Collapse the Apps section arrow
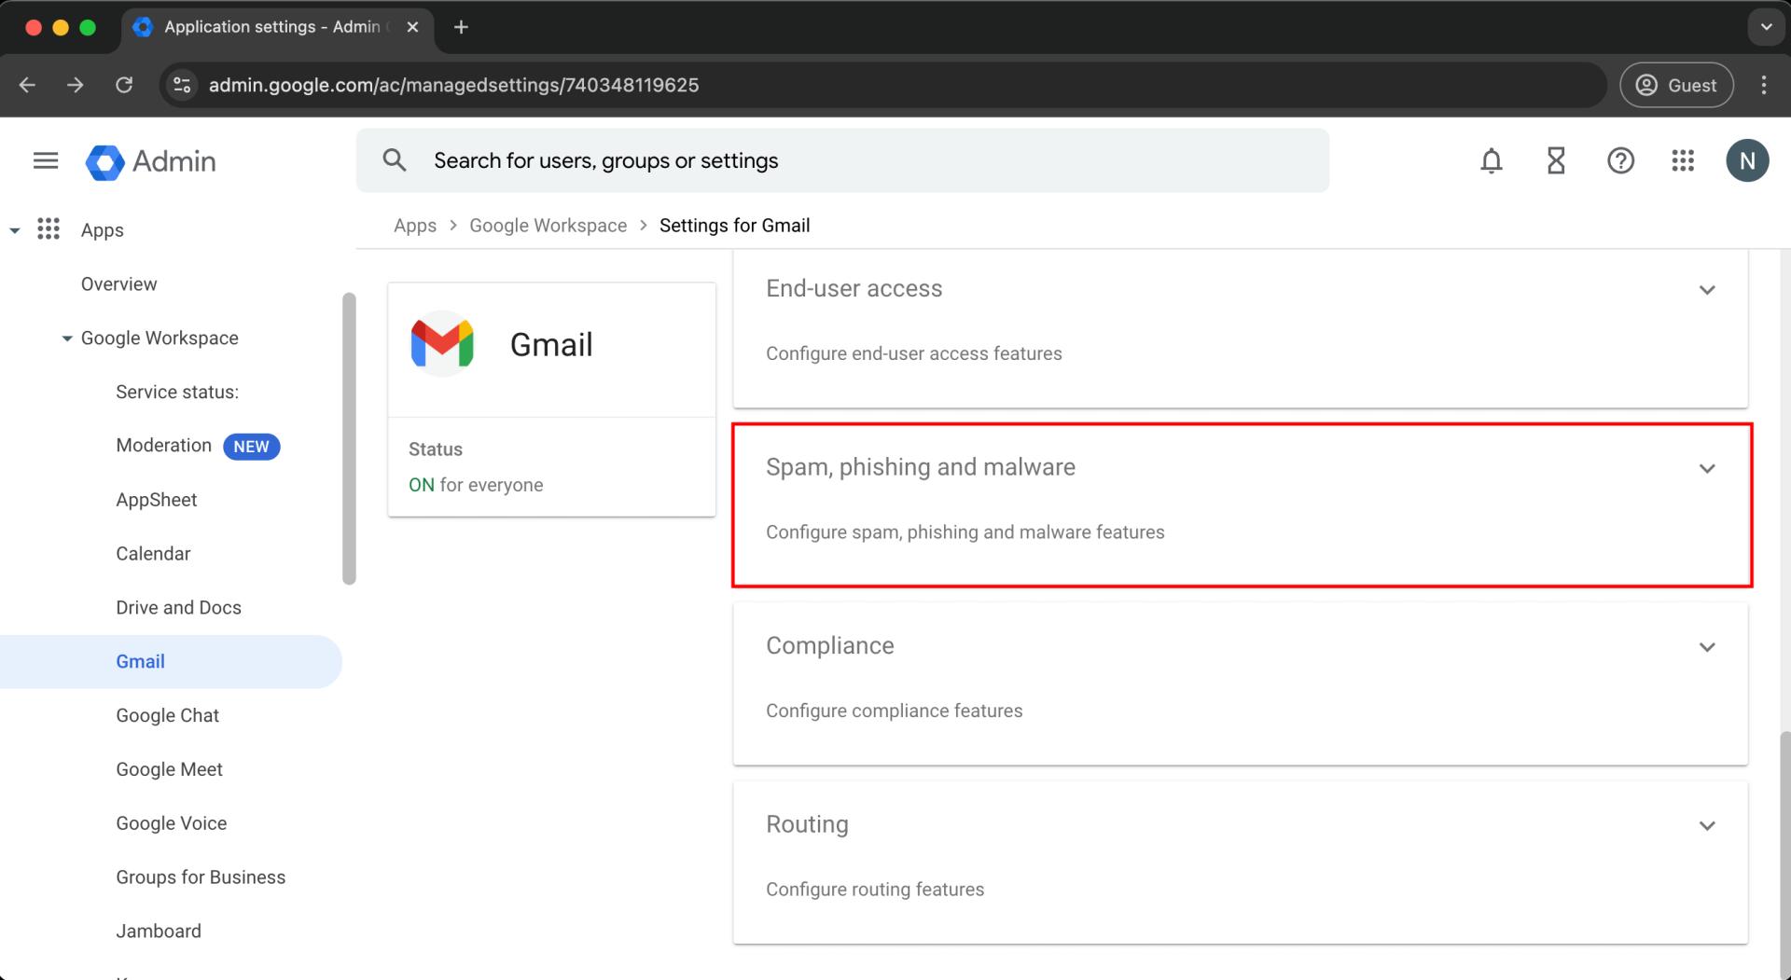 [15, 230]
